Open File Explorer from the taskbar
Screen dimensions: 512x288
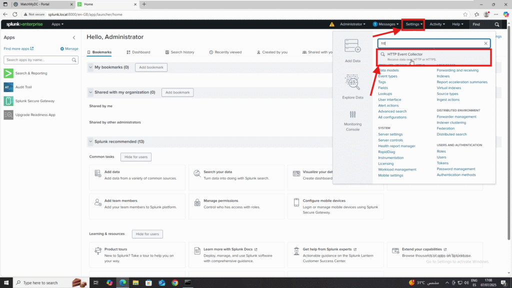coord(135,283)
